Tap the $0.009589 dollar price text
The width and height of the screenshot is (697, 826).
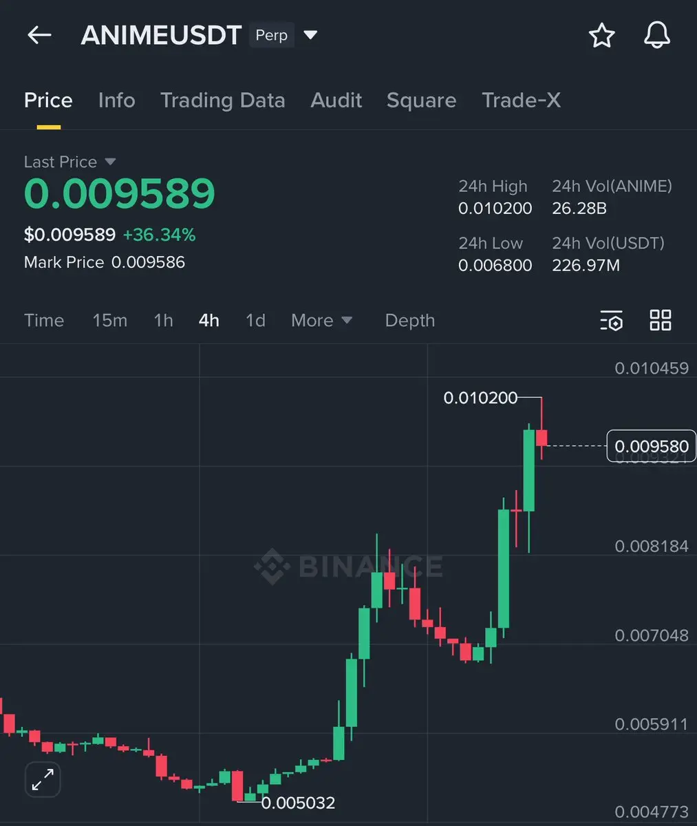69,235
